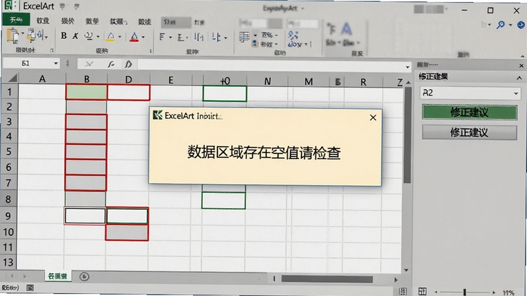Adjust the zoom slider handle
This screenshot has width=527, height=296.
click(x=464, y=292)
